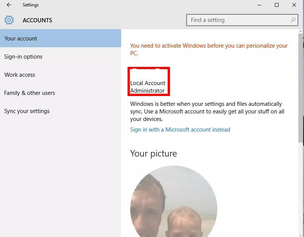Click Sign in with a Microsoft account instead
The image size is (304, 237).
pos(180,130)
